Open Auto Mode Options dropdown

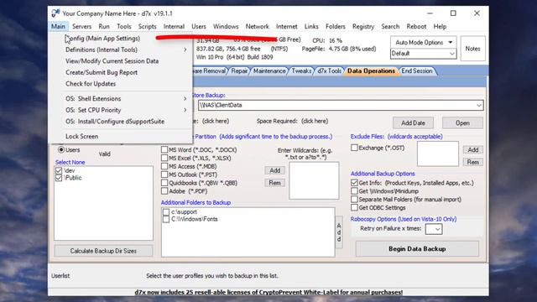(423, 43)
